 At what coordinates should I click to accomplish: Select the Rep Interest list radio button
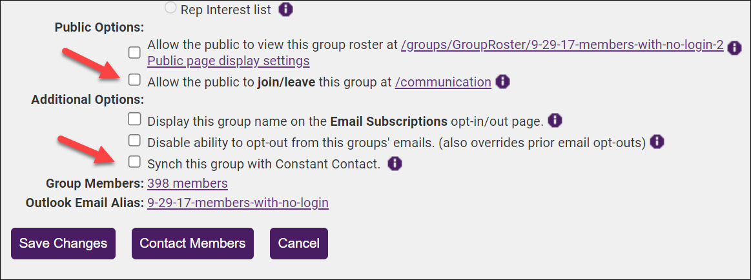[170, 8]
